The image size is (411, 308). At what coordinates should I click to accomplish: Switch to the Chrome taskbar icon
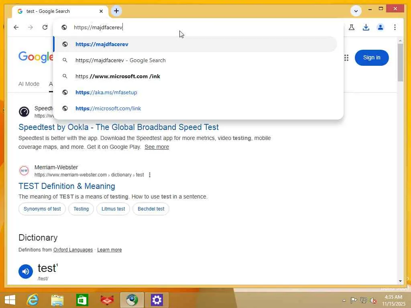tap(132, 300)
